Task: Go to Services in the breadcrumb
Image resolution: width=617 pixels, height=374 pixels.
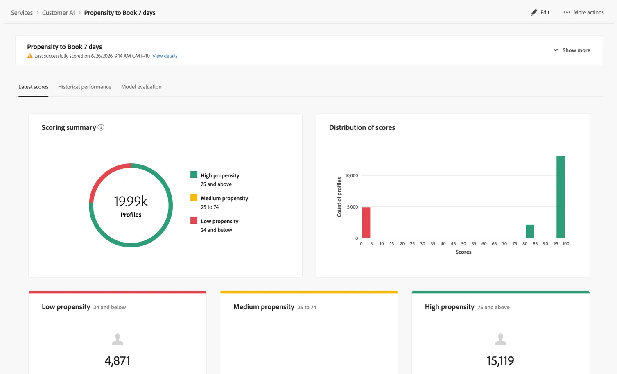Action: tap(22, 13)
